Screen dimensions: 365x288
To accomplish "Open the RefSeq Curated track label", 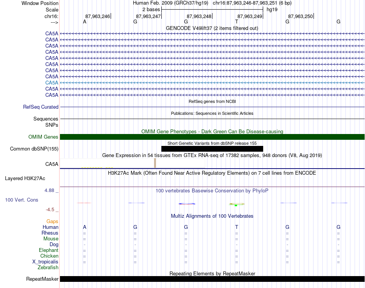I will point(41,107).
